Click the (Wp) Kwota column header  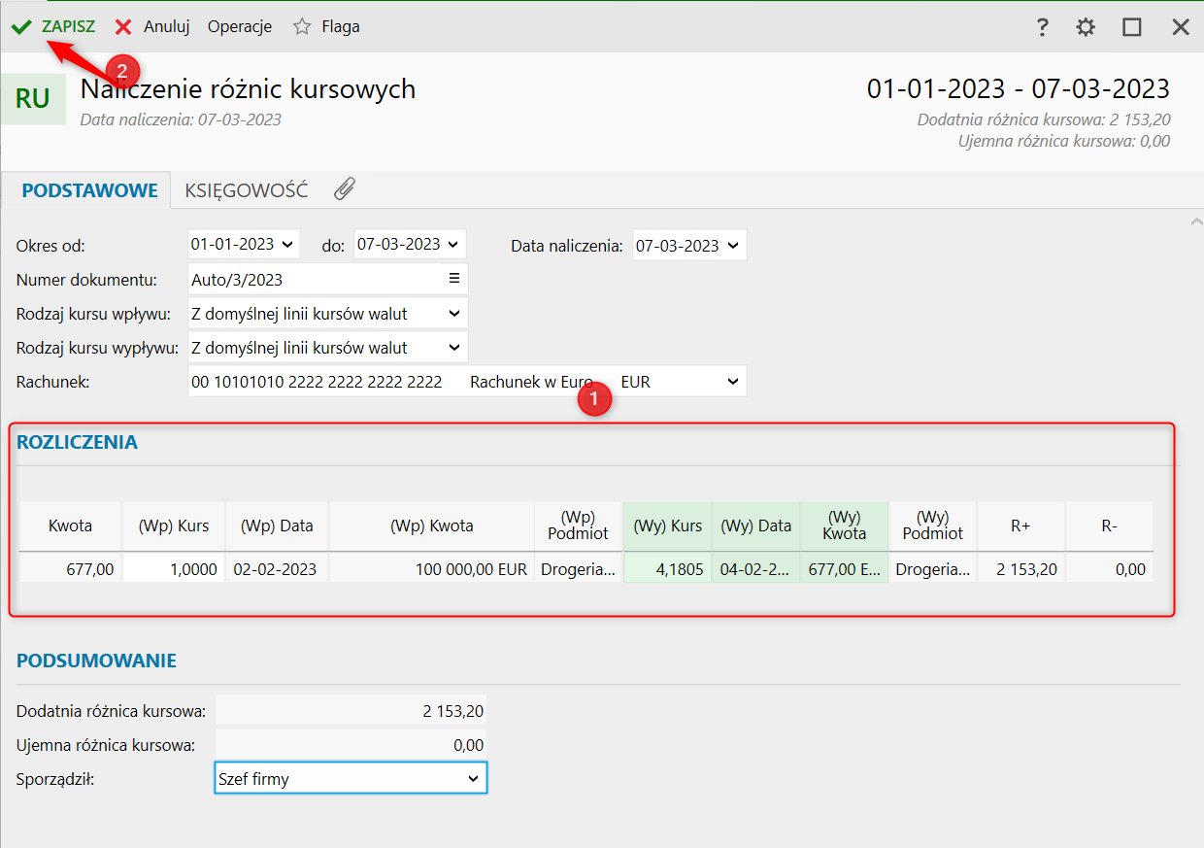click(432, 526)
